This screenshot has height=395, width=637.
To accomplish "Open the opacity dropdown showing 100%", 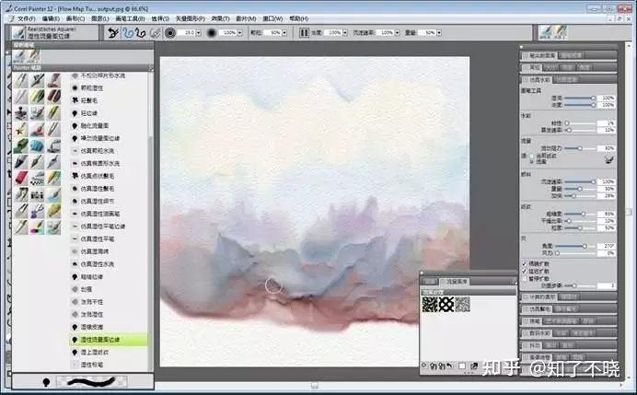I will coord(239,32).
